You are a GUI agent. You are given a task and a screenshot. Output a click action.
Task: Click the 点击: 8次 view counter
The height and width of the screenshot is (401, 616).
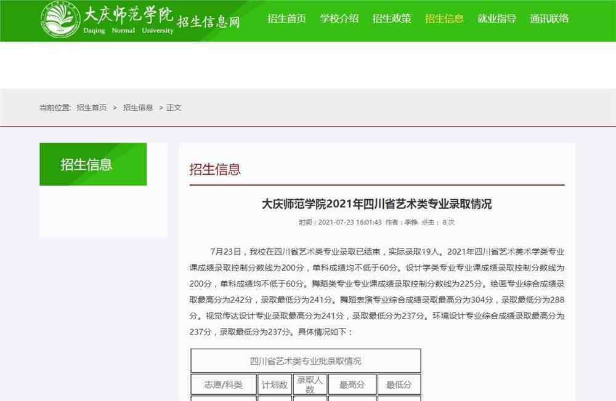click(x=438, y=222)
